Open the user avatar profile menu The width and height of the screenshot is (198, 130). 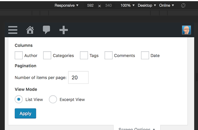(186, 30)
